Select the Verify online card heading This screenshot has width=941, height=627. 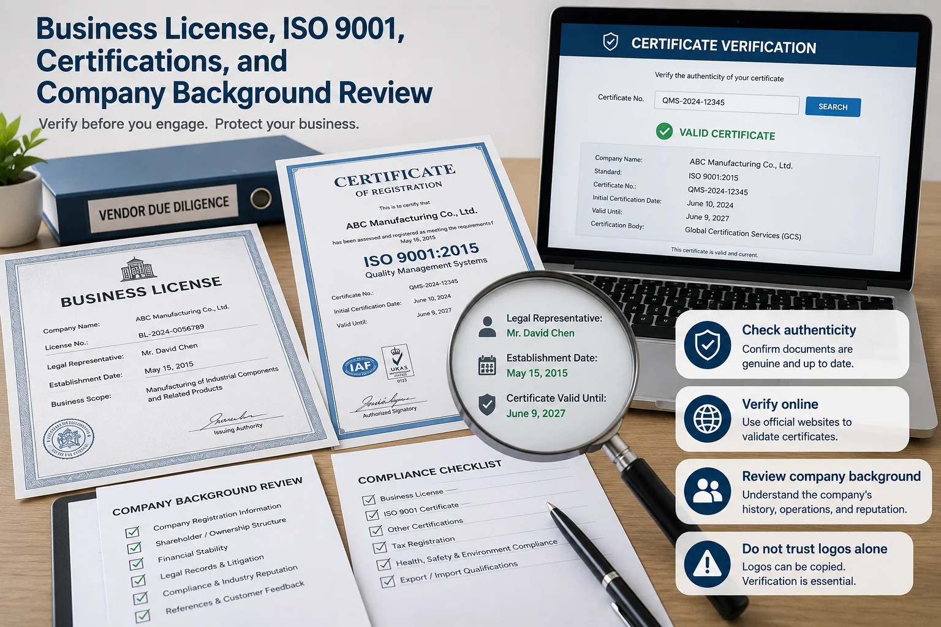pyautogui.click(x=780, y=404)
